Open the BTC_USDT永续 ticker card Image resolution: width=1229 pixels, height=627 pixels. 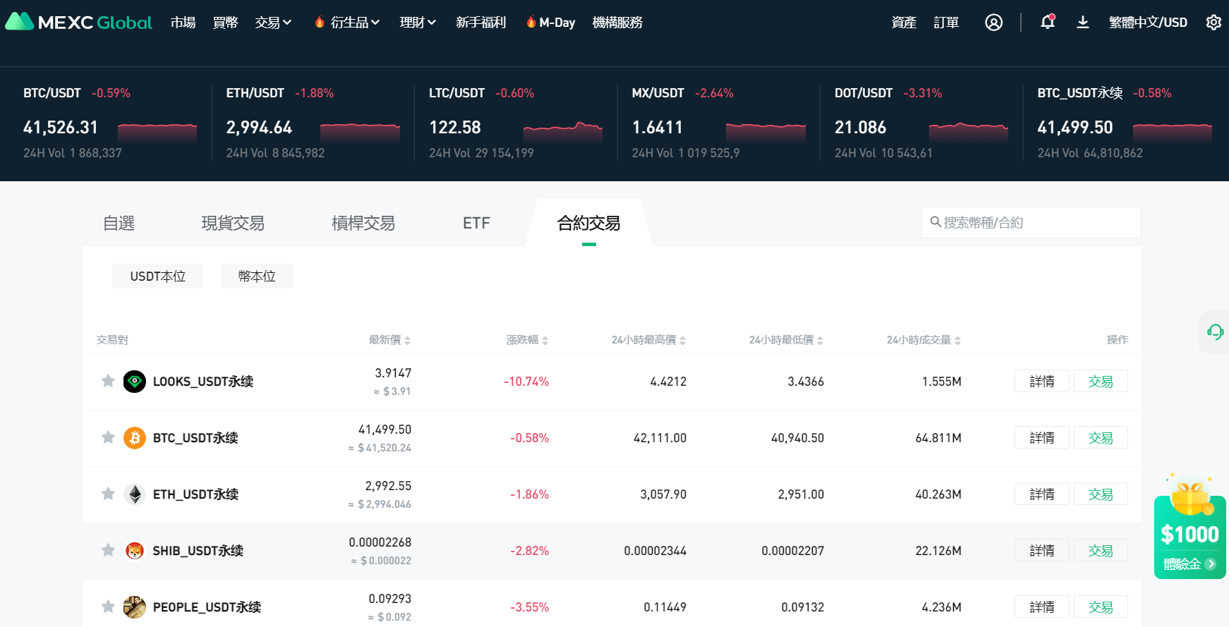1125,123
